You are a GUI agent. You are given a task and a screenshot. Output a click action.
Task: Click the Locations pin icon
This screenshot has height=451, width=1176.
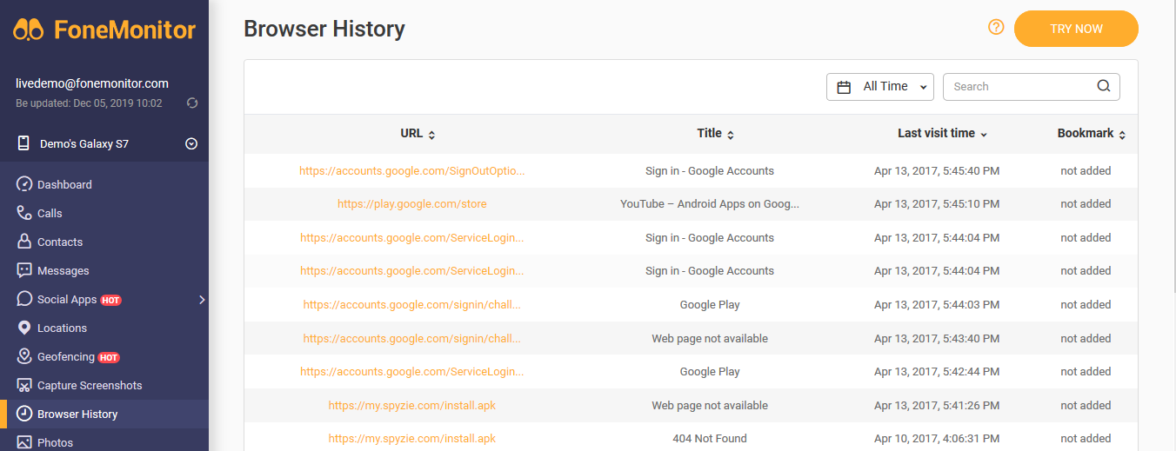click(24, 328)
